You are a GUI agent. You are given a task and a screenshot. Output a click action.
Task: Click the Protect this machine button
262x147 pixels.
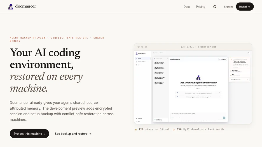pos(29,134)
